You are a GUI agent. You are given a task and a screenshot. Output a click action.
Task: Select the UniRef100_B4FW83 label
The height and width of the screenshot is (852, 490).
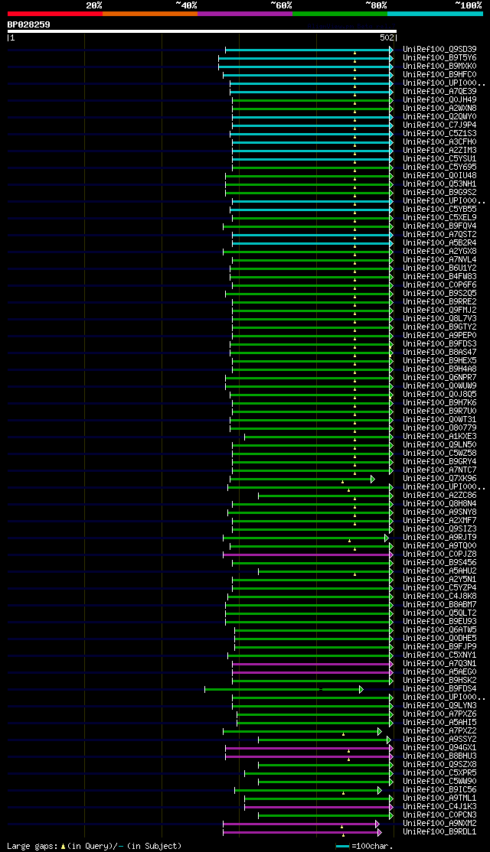coord(439,277)
